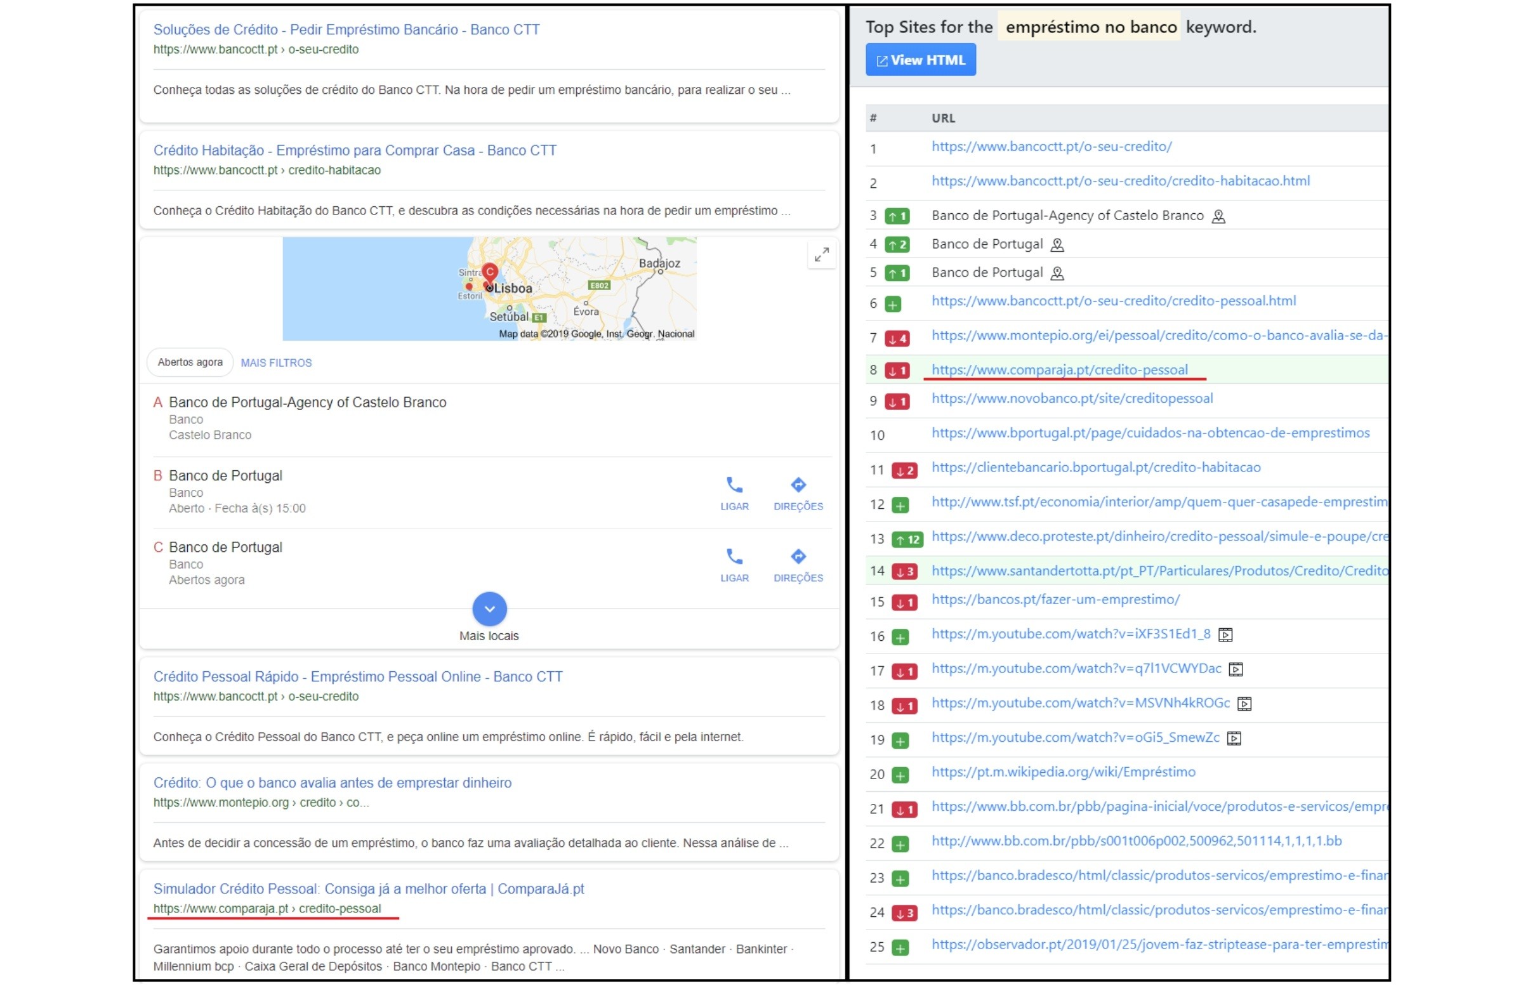1523x986 pixels.
Task: Open Crédito Habitação Banco CTT result title
Action: 355,150
